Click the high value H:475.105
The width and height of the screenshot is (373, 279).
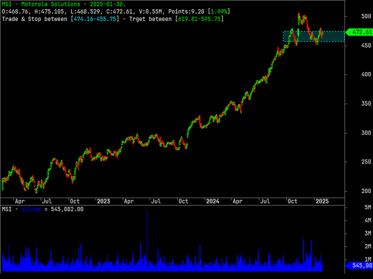49,12
